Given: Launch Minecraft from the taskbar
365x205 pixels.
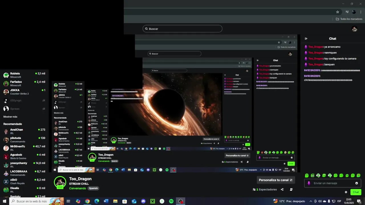Looking at the screenshot, I should click(153, 201).
